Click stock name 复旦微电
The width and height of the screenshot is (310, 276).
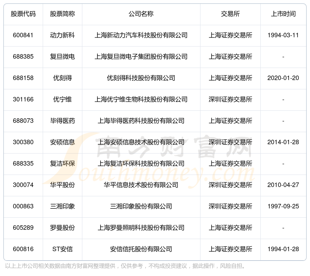click(x=62, y=57)
